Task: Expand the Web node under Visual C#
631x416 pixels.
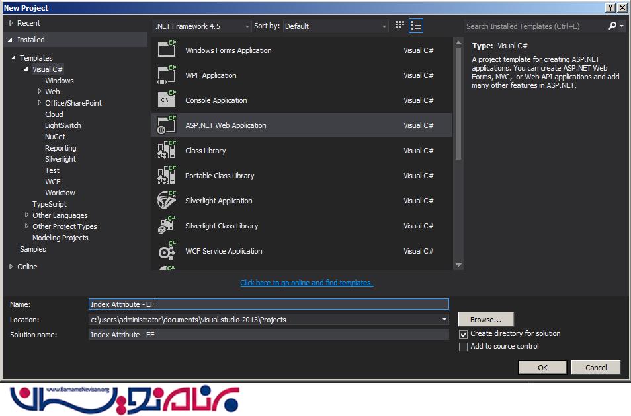Action: [x=39, y=92]
